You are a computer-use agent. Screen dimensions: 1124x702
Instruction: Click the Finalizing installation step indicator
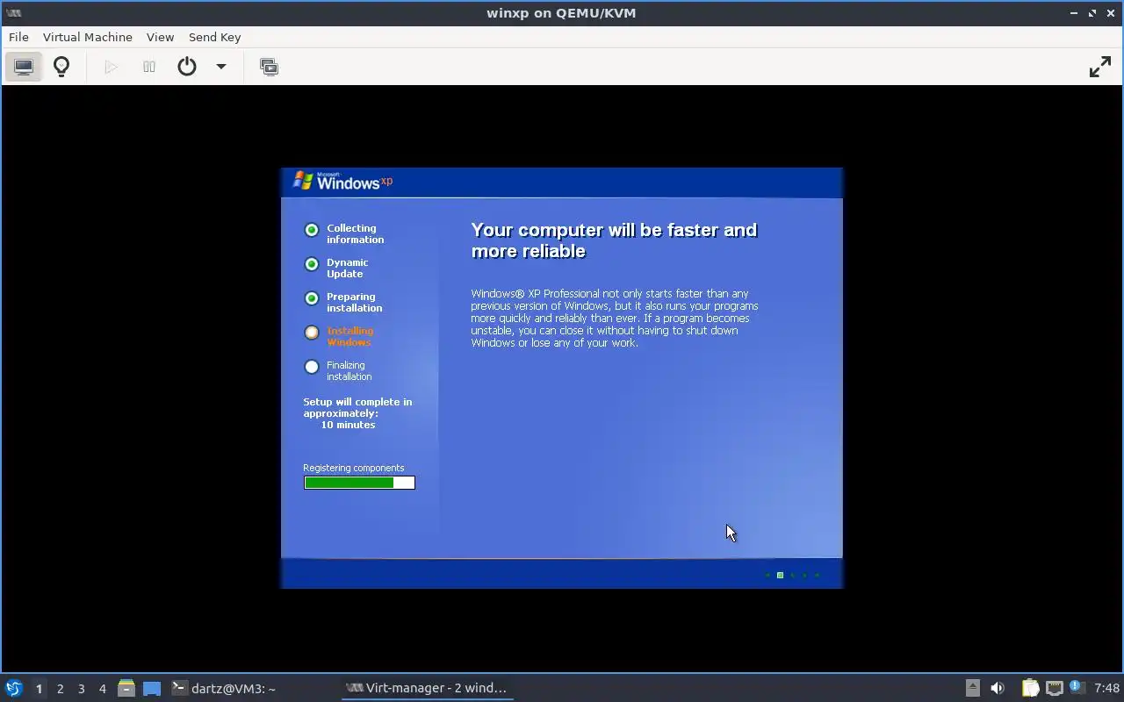(311, 367)
